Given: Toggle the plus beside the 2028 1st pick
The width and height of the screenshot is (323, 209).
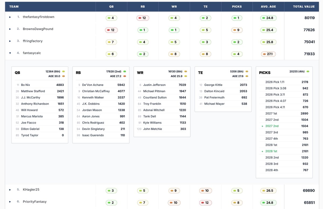Looking at the screenshot, I should (x=262, y=151).
